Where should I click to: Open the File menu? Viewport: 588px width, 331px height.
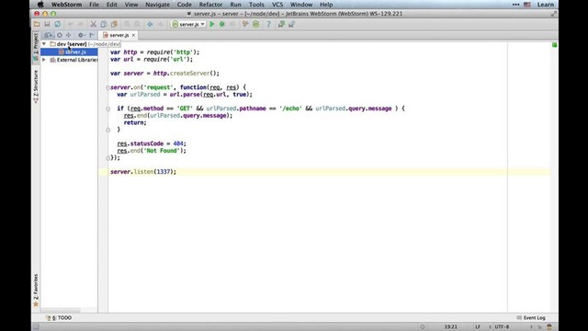pos(94,5)
